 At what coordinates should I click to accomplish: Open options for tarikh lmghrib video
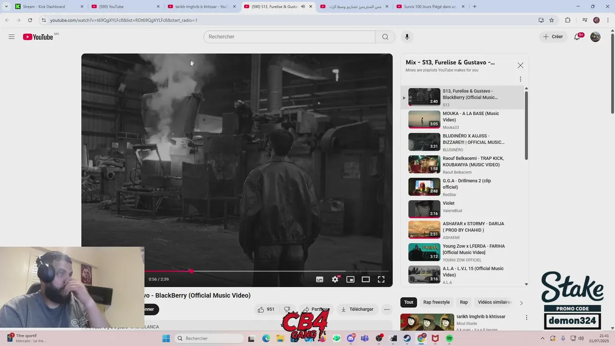(527, 318)
